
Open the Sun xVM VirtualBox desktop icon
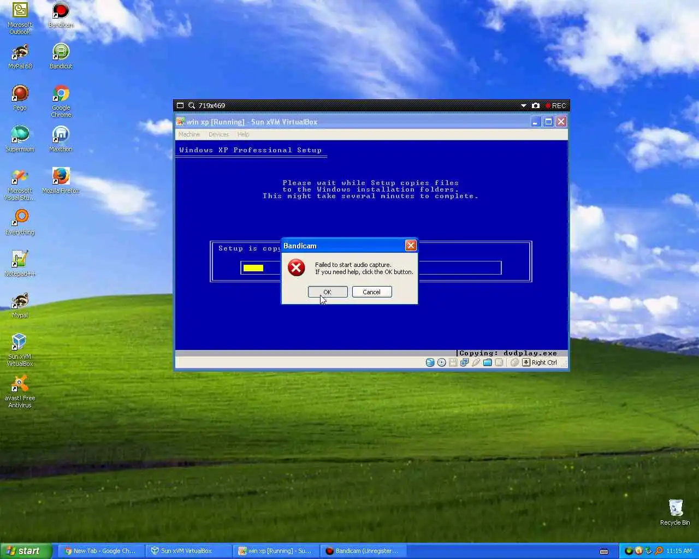click(x=20, y=350)
